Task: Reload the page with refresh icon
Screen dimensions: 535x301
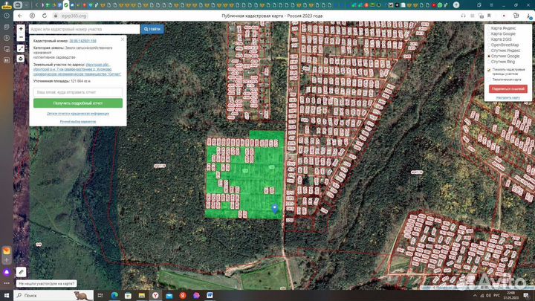Action: pos(45,14)
